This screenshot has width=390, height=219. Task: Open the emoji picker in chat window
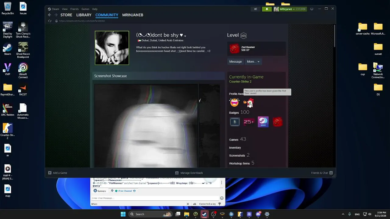[x=222, y=198]
